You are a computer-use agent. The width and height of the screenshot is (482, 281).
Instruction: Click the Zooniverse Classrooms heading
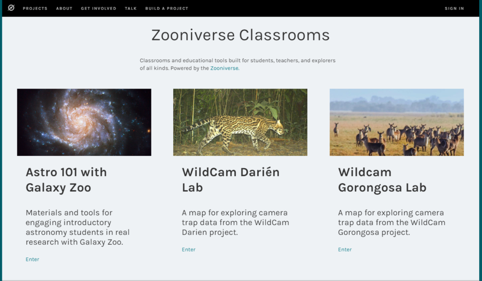point(241,35)
